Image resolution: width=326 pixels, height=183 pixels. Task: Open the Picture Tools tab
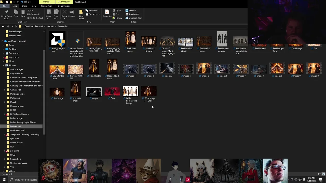(47, 6)
